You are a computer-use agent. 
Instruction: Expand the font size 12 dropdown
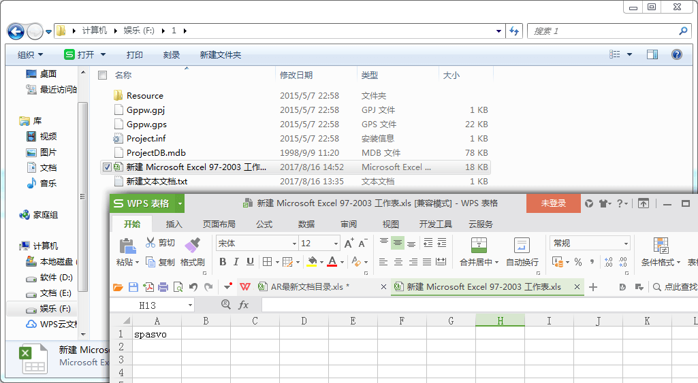click(336, 244)
